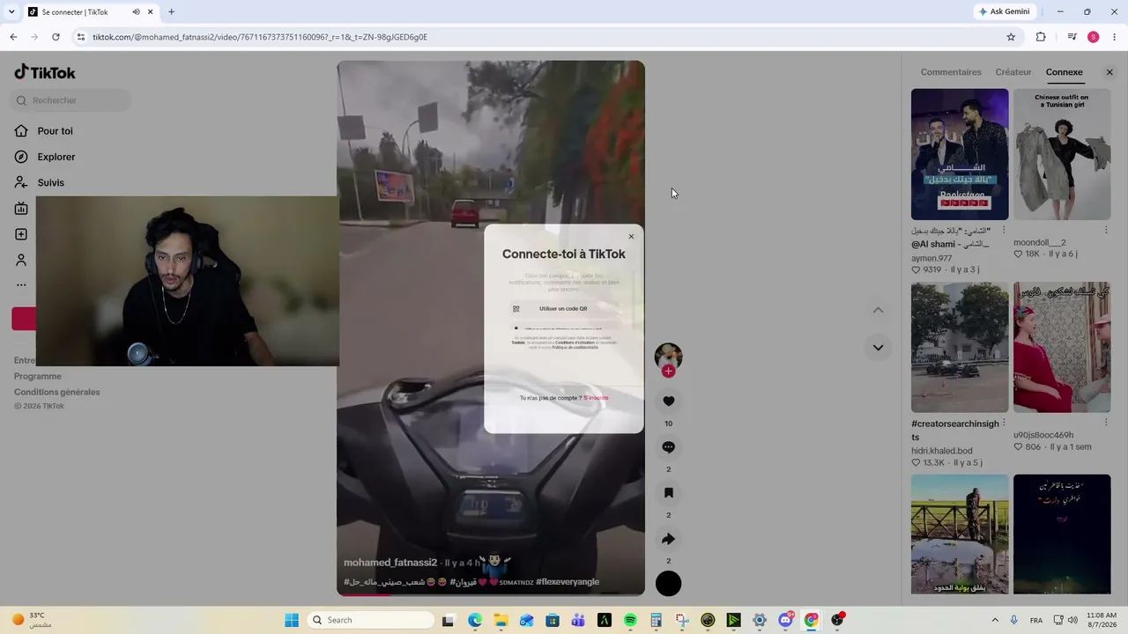
Task: Bookmark this page with star icon
Action: tap(1011, 37)
